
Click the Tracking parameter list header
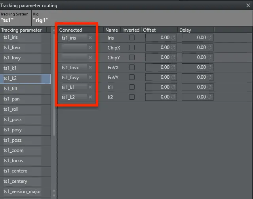pos(21,30)
